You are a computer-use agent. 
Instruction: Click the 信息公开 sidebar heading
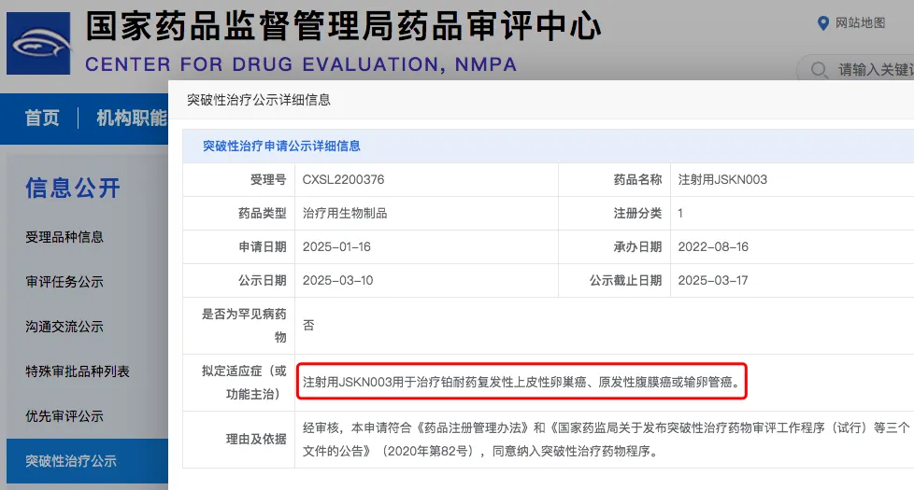[x=73, y=188]
